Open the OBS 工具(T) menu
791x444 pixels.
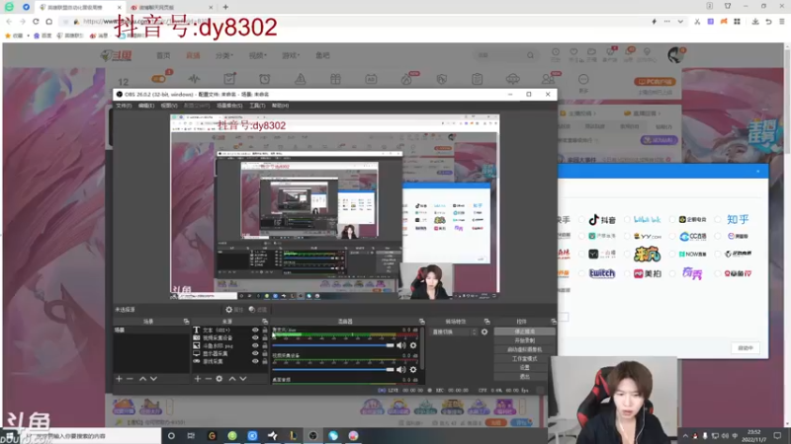click(x=257, y=106)
